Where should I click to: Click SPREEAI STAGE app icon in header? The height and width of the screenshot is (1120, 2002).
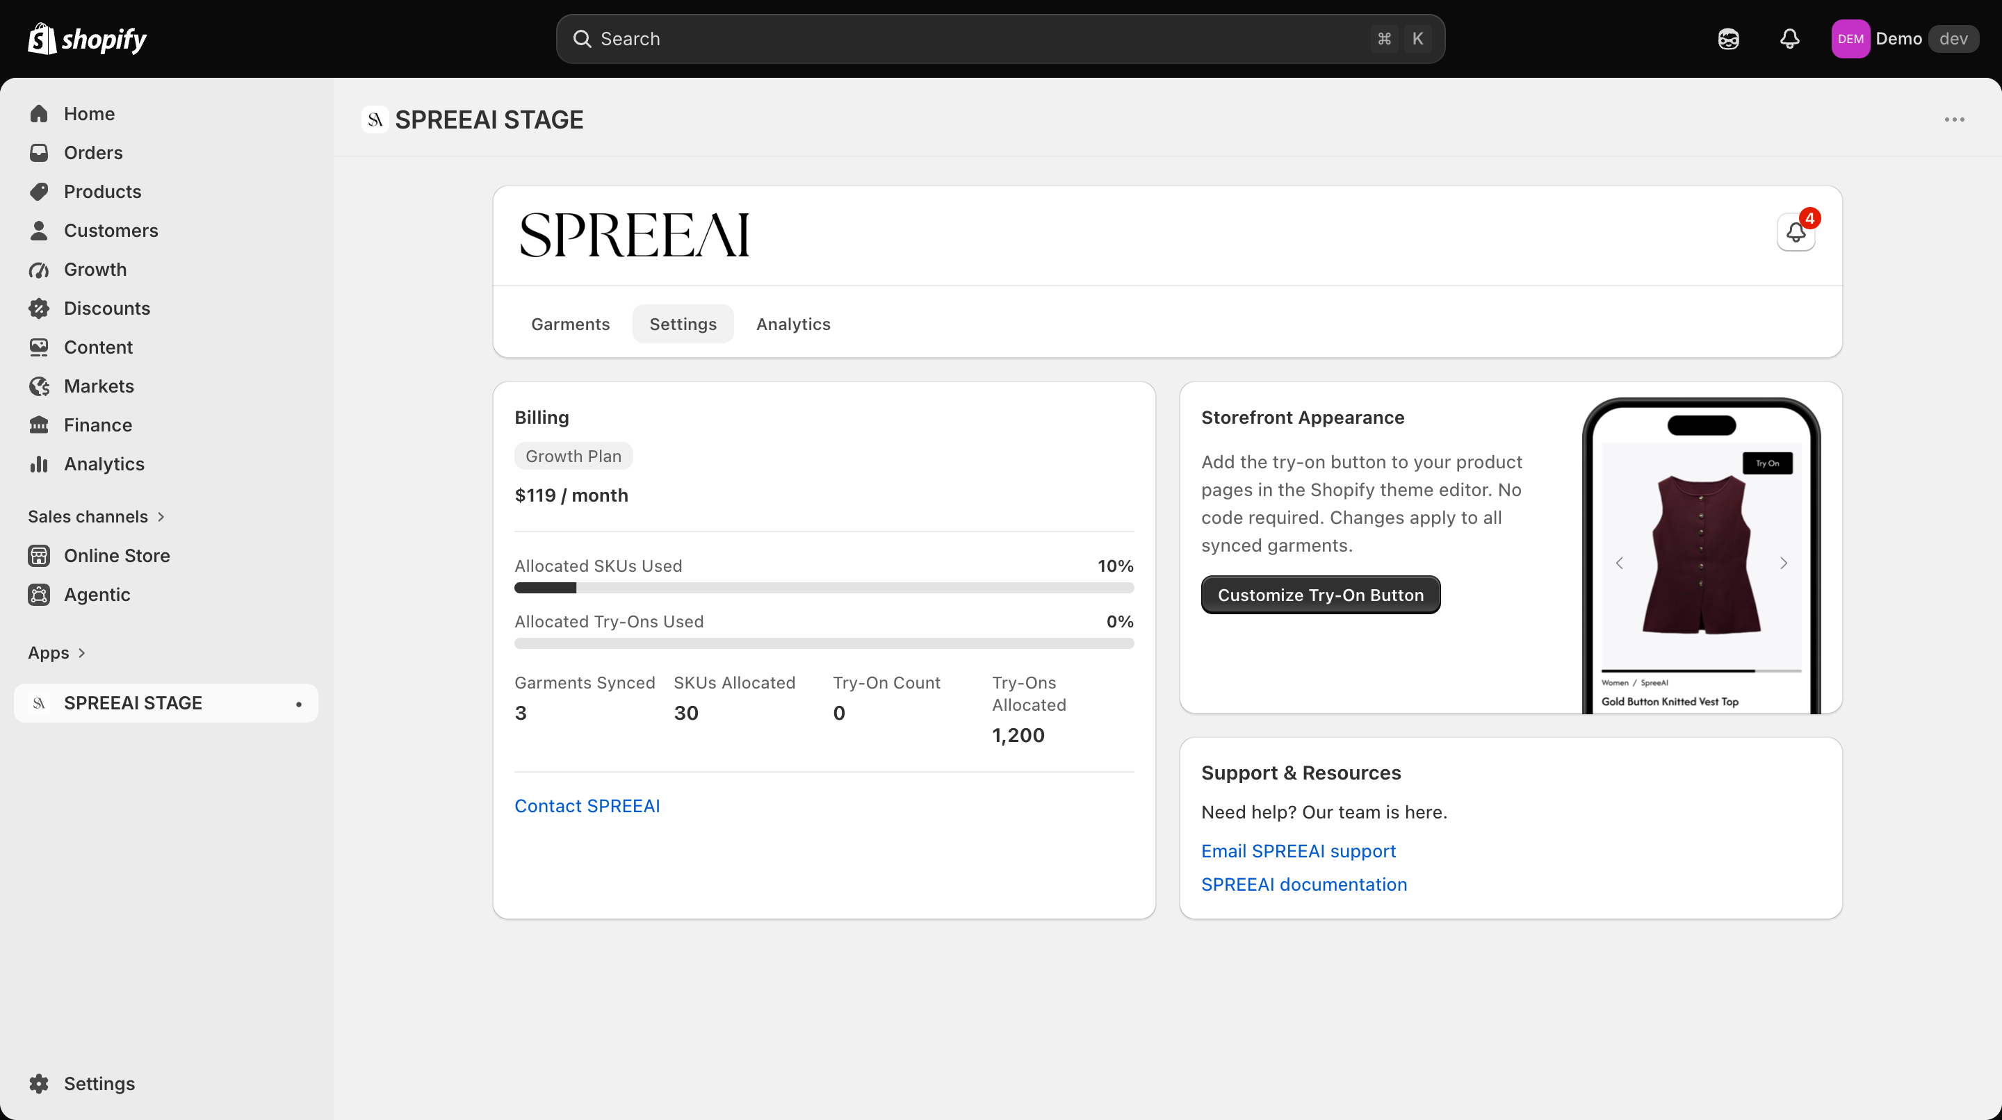tap(375, 120)
